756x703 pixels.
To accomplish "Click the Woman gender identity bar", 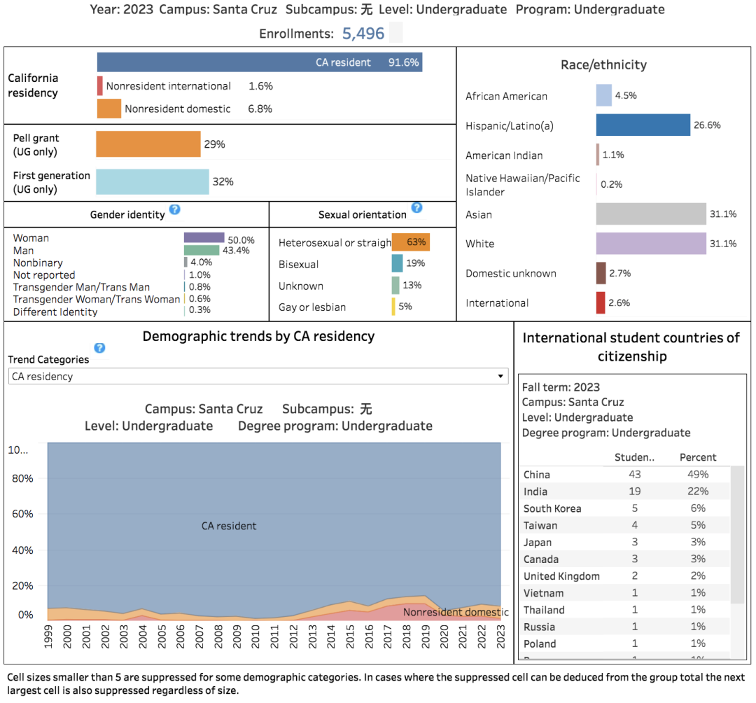I will pos(204,237).
